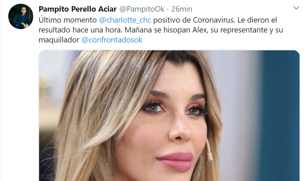Click the Pampito Perello Aciar display name

(77, 9)
